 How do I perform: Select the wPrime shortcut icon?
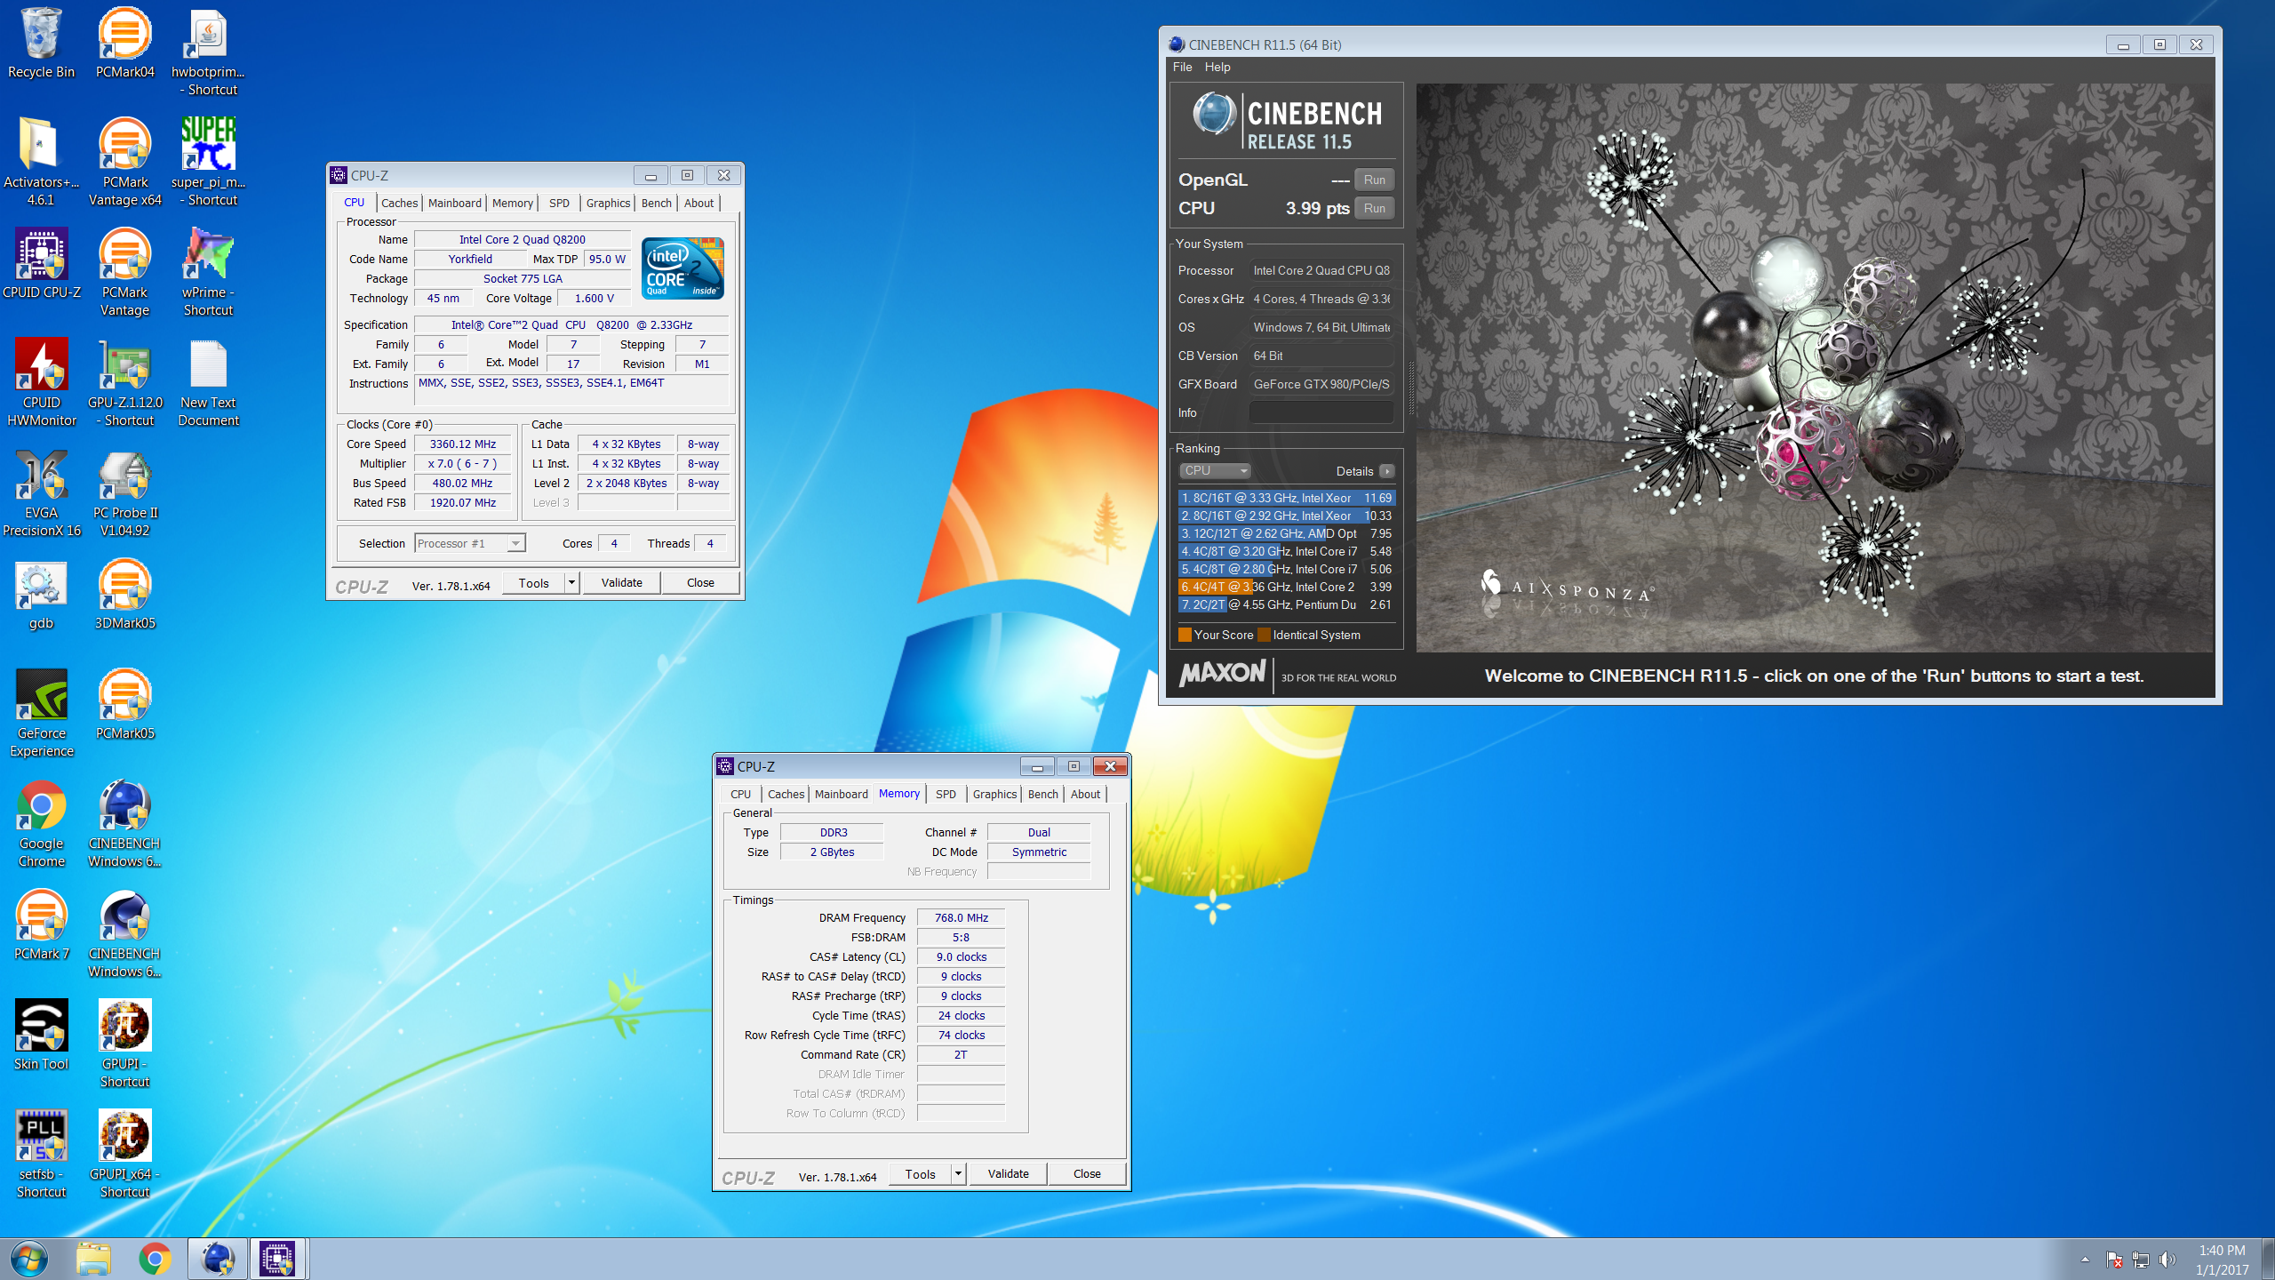(x=208, y=272)
